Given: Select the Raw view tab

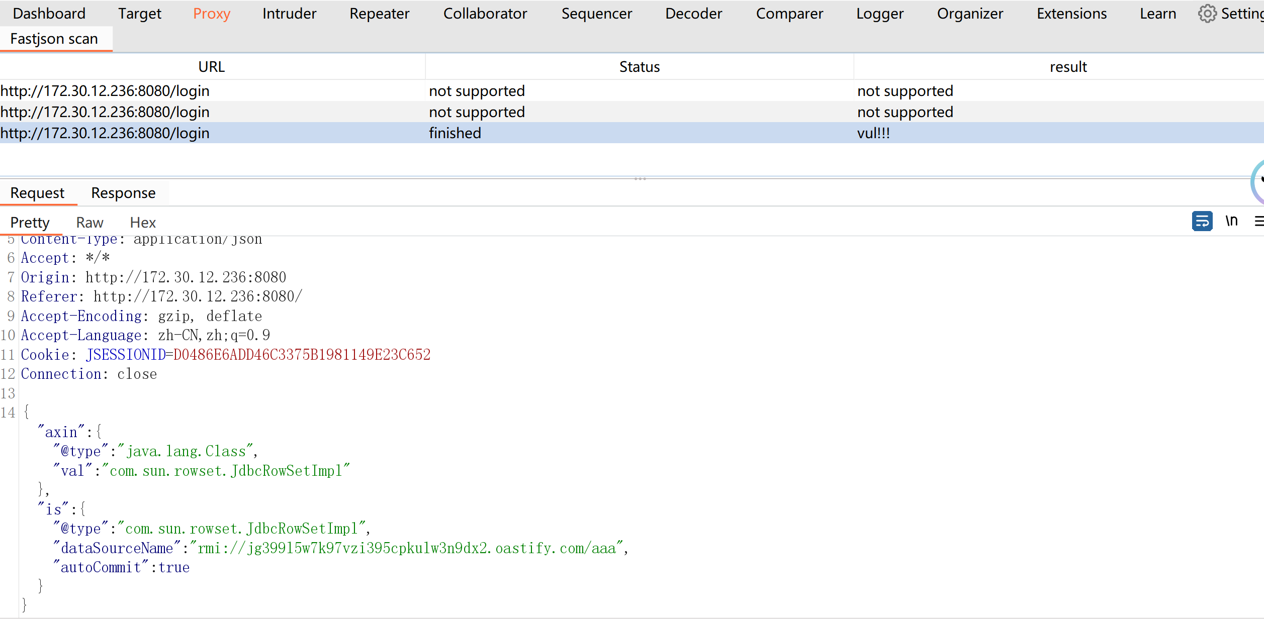Looking at the screenshot, I should pos(90,223).
